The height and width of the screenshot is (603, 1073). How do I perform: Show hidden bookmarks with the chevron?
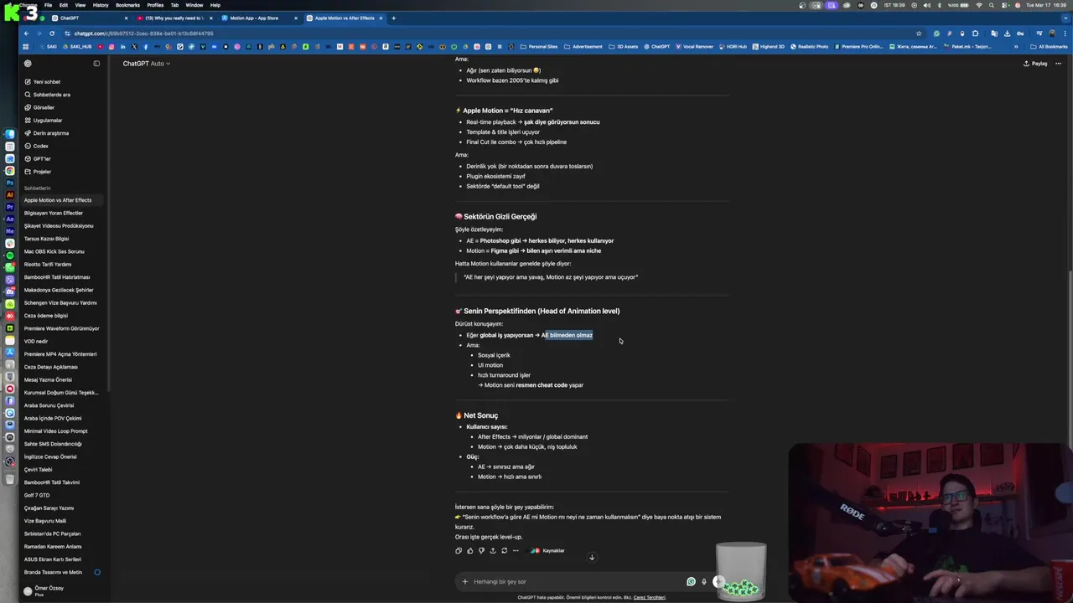pyautogui.click(x=1016, y=47)
